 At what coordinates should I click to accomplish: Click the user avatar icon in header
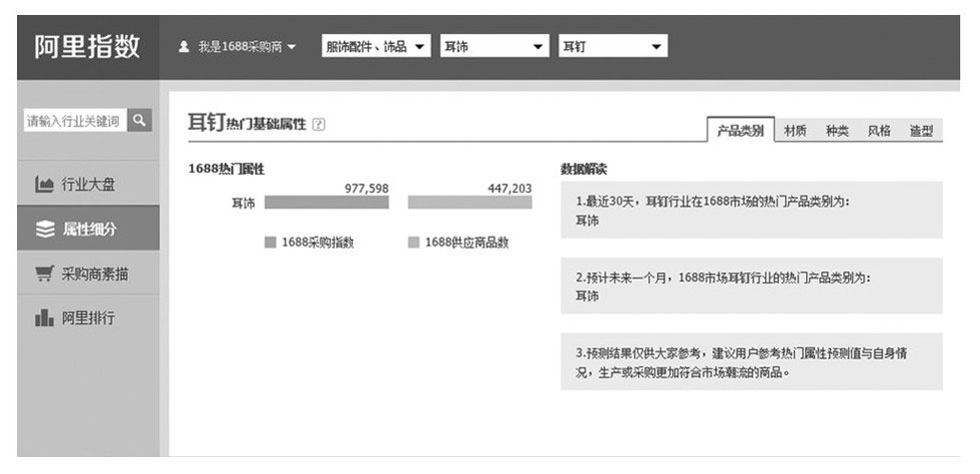tap(184, 47)
